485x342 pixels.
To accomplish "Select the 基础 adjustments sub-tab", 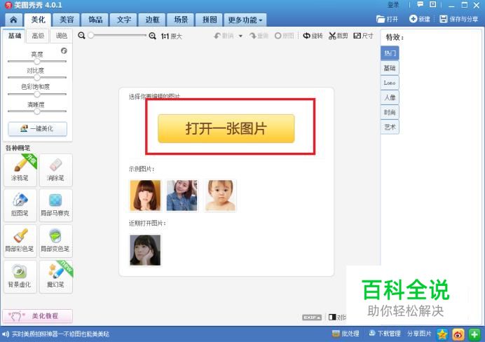I will point(14,36).
